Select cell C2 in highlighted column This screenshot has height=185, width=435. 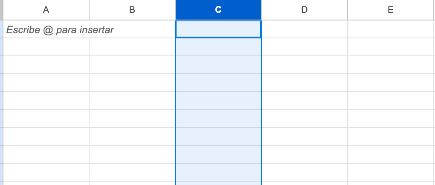tap(218, 47)
